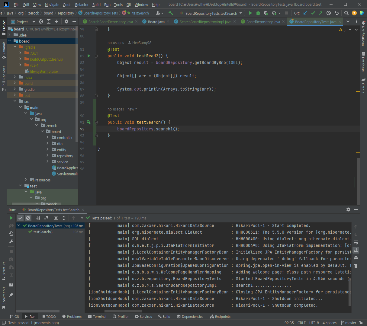Open the Git menu
Viewport: 367px width, 326px height.
pyautogui.click(x=129, y=5)
